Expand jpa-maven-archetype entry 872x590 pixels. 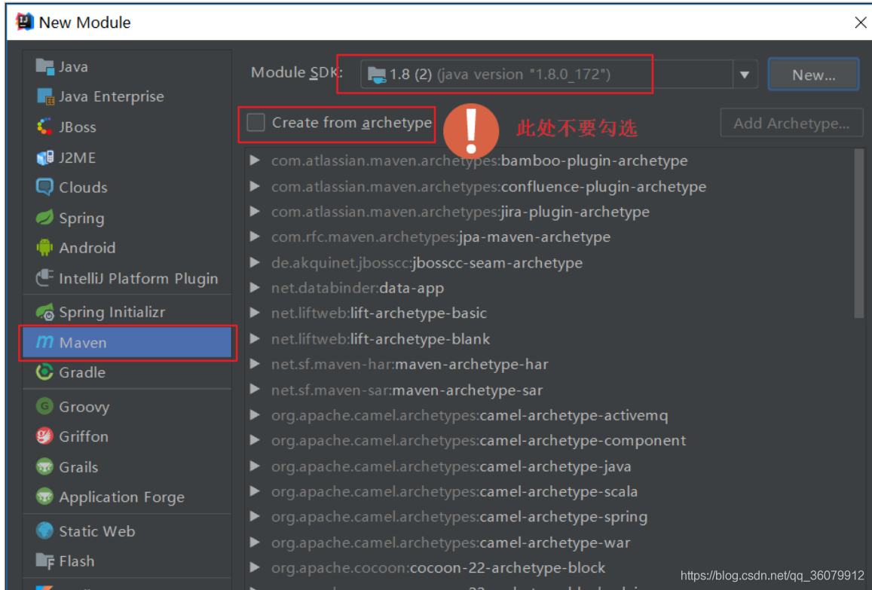point(255,237)
